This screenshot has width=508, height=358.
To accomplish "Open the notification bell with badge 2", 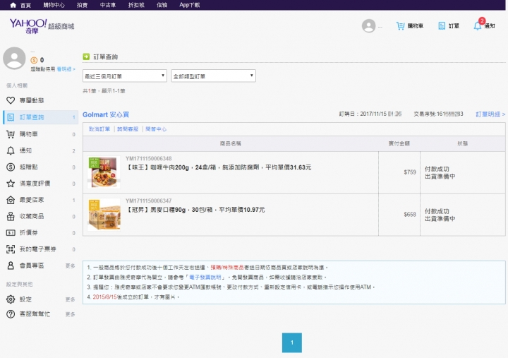I will (478, 26).
